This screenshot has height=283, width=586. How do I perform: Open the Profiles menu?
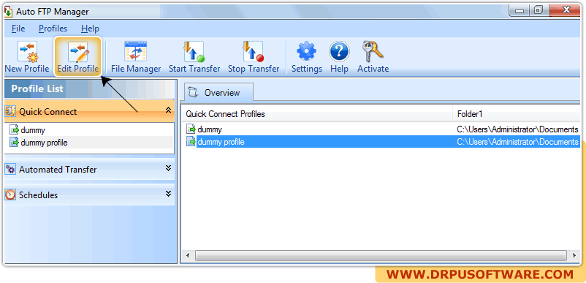click(x=53, y=29)
